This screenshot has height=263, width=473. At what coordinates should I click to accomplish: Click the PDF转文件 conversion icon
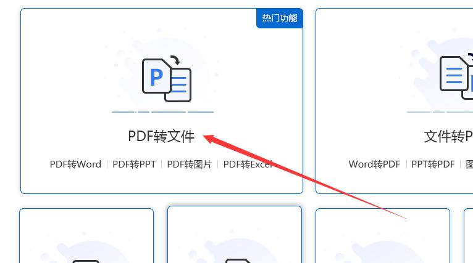coord(167,79)
